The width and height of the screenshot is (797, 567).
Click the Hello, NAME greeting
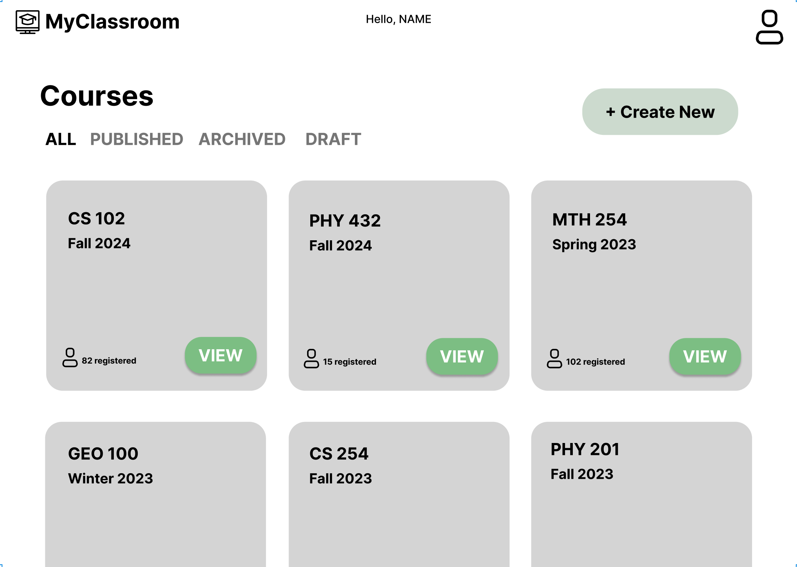pos(398,19)
